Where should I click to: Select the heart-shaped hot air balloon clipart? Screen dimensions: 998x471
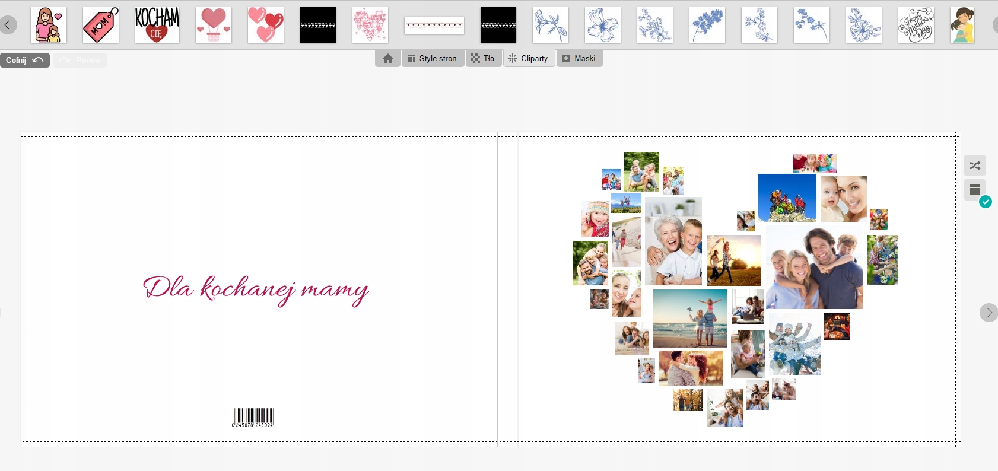[214, 25]
